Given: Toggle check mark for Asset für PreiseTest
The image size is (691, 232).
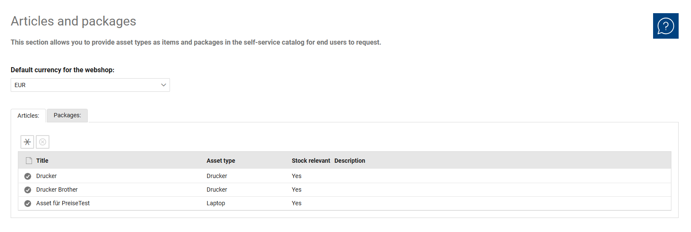Looking at the screenshot, I should click(x=28, y=203).
